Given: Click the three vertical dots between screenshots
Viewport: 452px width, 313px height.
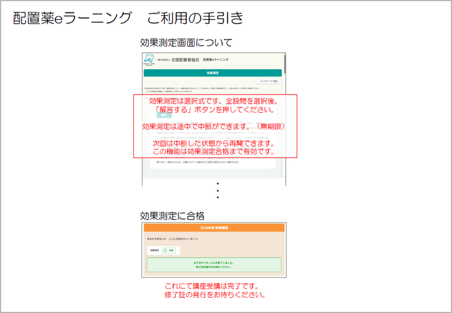Looking at the screenshot, I should [x=217, y=191].
